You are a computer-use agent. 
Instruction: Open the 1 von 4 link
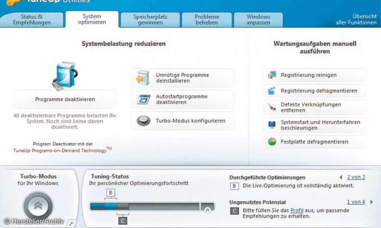[356, 202]
